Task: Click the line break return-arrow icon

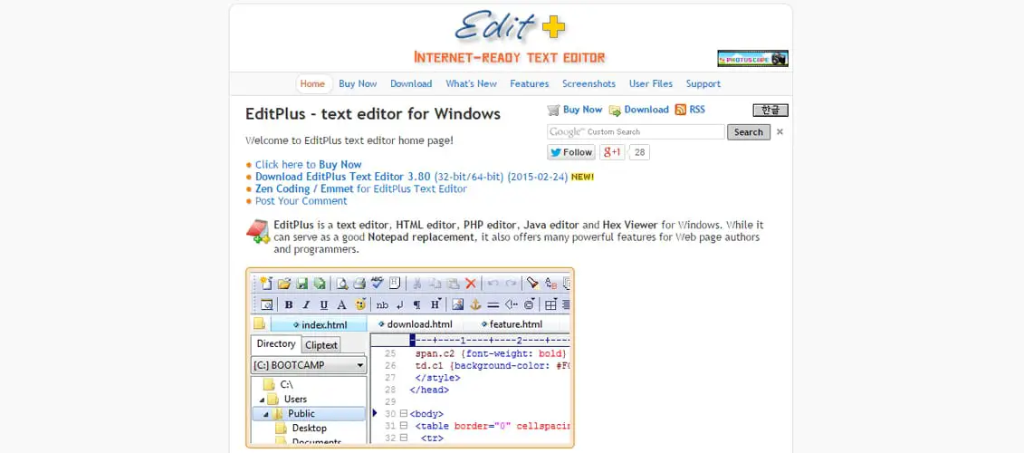Action: (399, 305)
